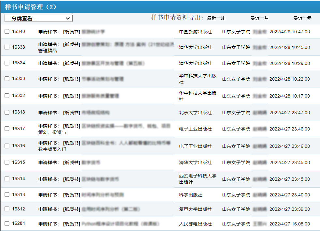
Task: Tick the checkbox for request 16316
Action: (7, 146)
